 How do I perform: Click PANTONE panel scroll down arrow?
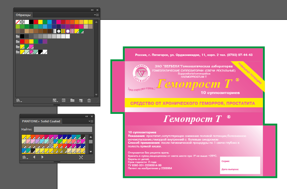[91, 152]
